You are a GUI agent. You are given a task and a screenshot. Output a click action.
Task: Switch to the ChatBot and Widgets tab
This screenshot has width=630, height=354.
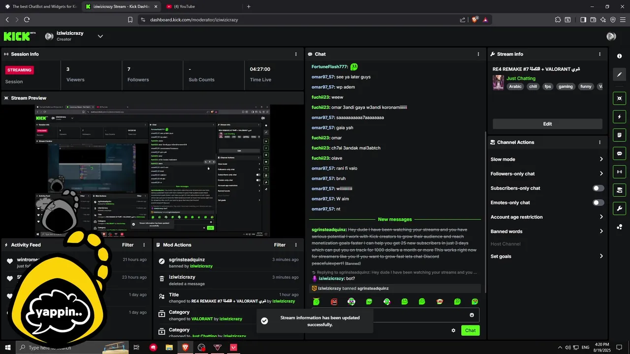(40, 6)
